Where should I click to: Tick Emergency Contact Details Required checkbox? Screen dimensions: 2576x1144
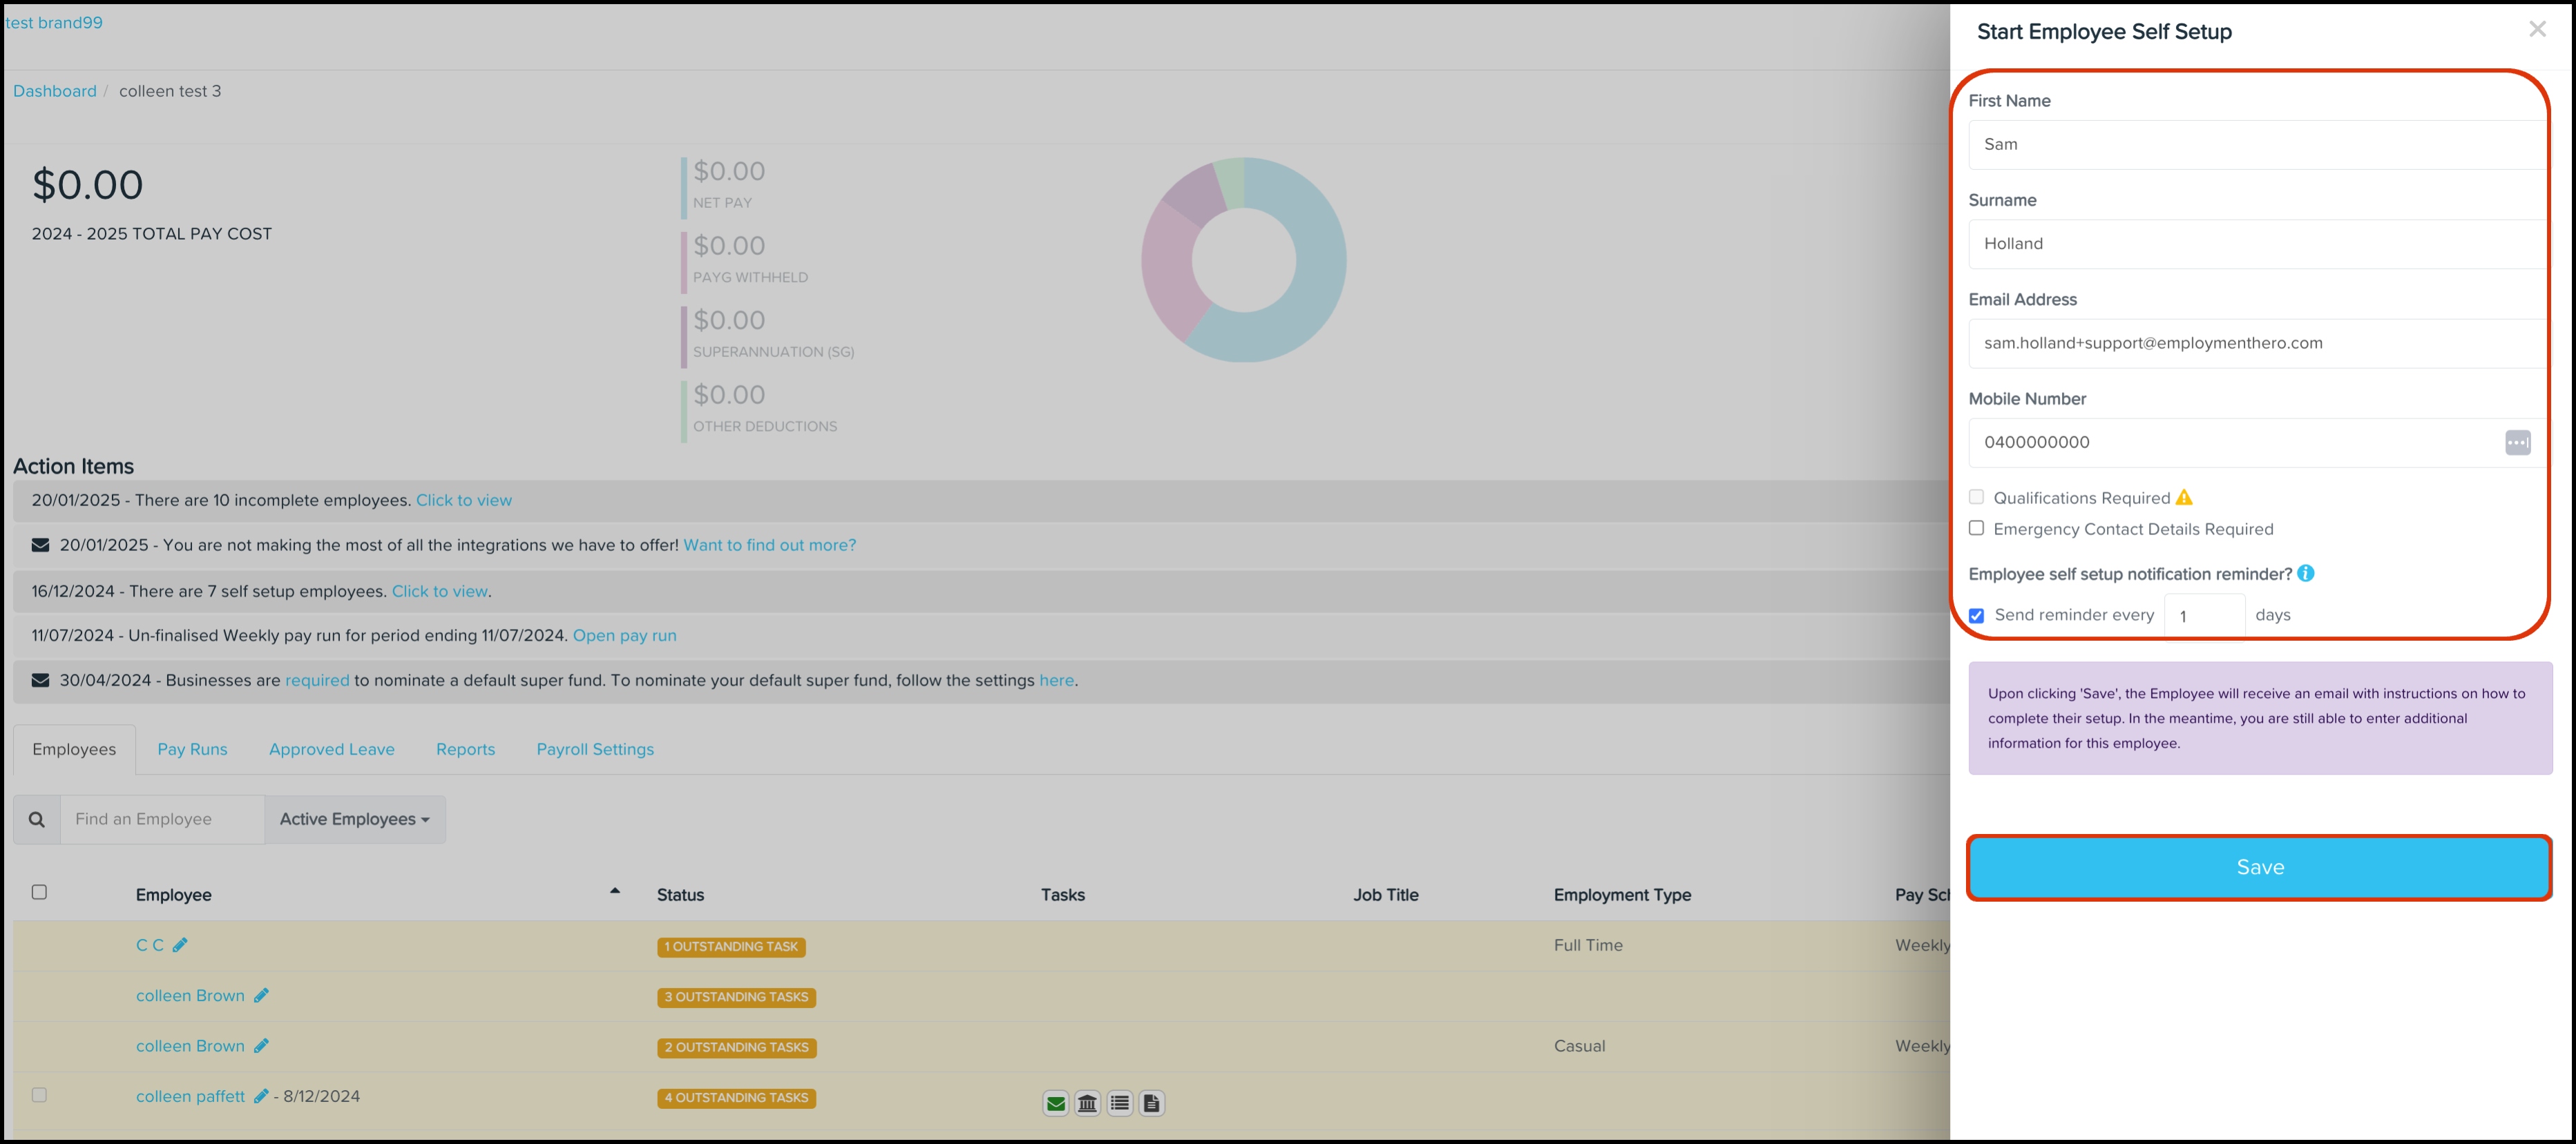point(1976,529)
